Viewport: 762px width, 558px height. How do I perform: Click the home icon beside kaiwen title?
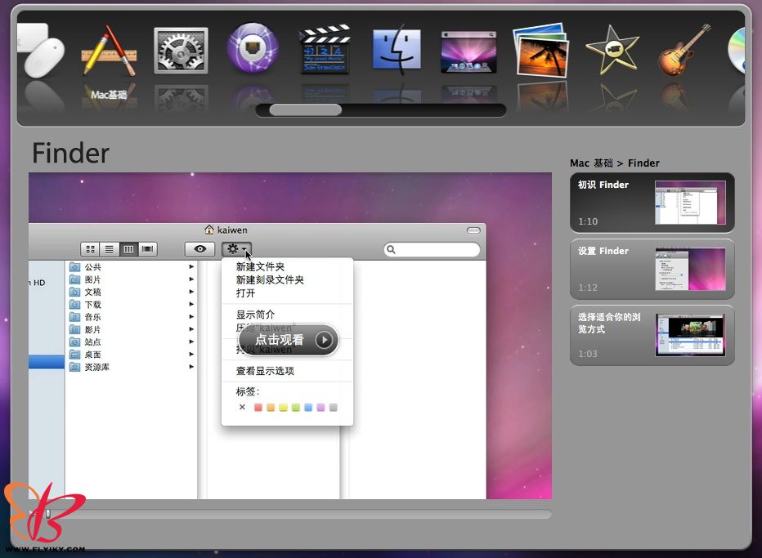[x=209, y=230]
